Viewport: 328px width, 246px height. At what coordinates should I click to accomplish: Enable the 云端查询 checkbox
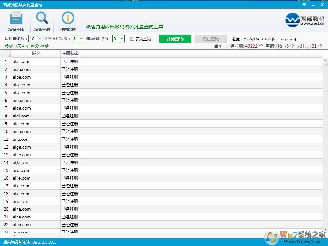[x=132, y=39]
